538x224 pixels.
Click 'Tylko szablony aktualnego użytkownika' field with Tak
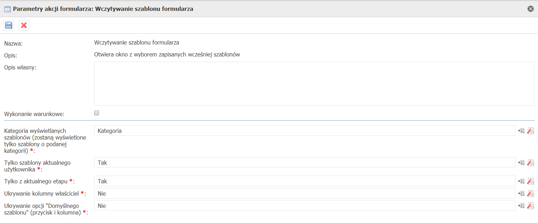point(304,163)
